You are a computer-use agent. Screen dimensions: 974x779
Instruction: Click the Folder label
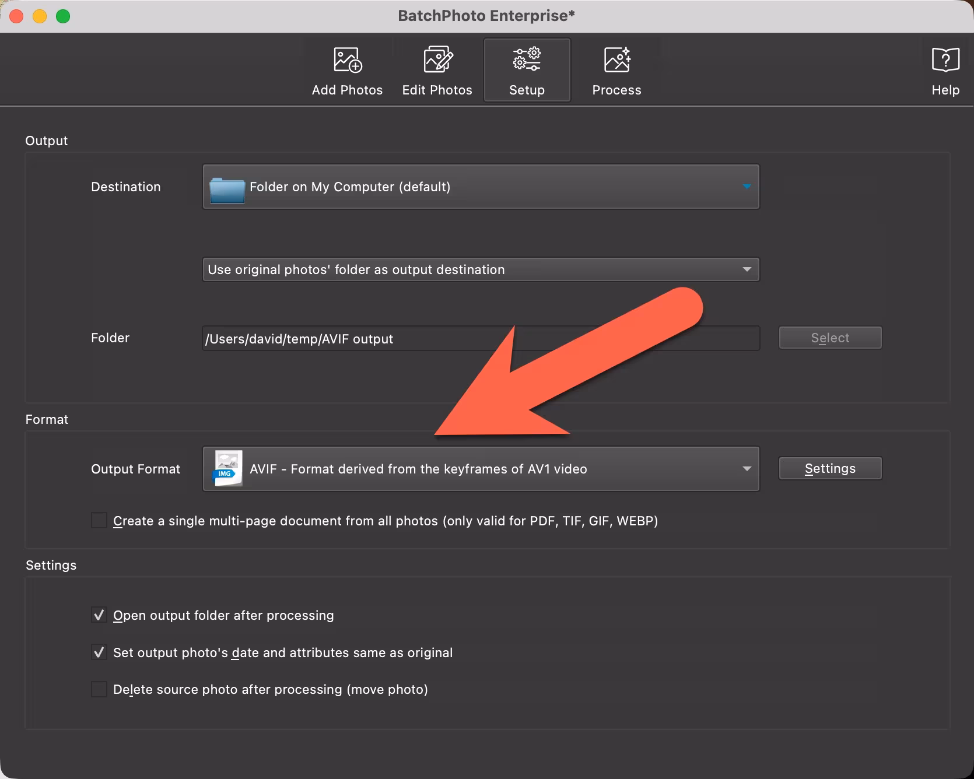click(x=110, y=338)
